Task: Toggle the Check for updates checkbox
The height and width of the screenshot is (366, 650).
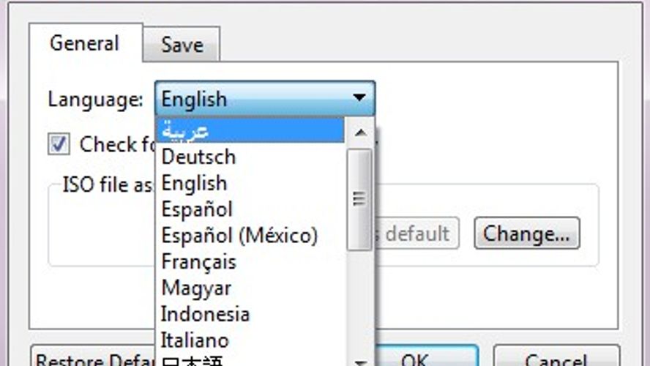Action: (59, 143)
